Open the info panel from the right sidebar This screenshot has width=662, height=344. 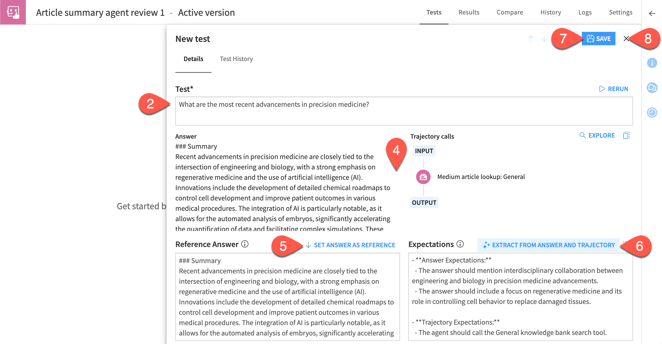652,63
